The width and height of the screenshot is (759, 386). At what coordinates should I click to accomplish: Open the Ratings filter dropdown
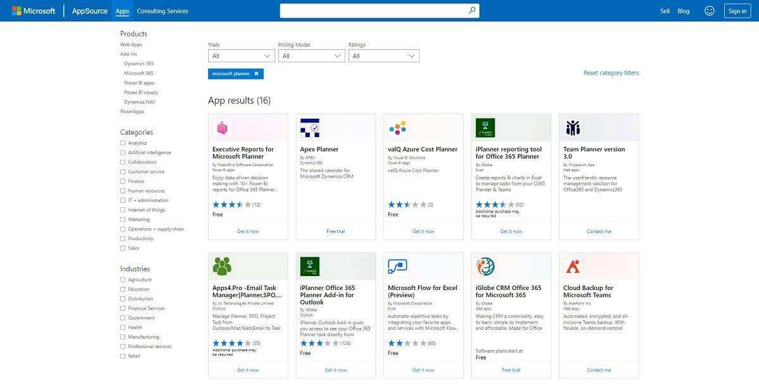(x=383, y=56)
